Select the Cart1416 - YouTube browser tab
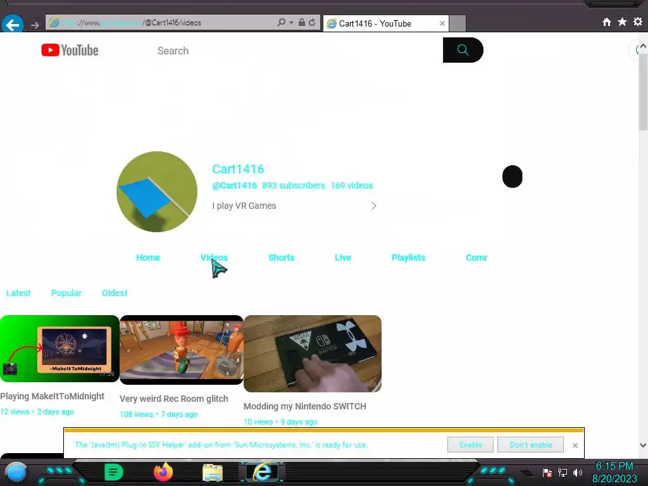The image size is (648, 486). 385,23
